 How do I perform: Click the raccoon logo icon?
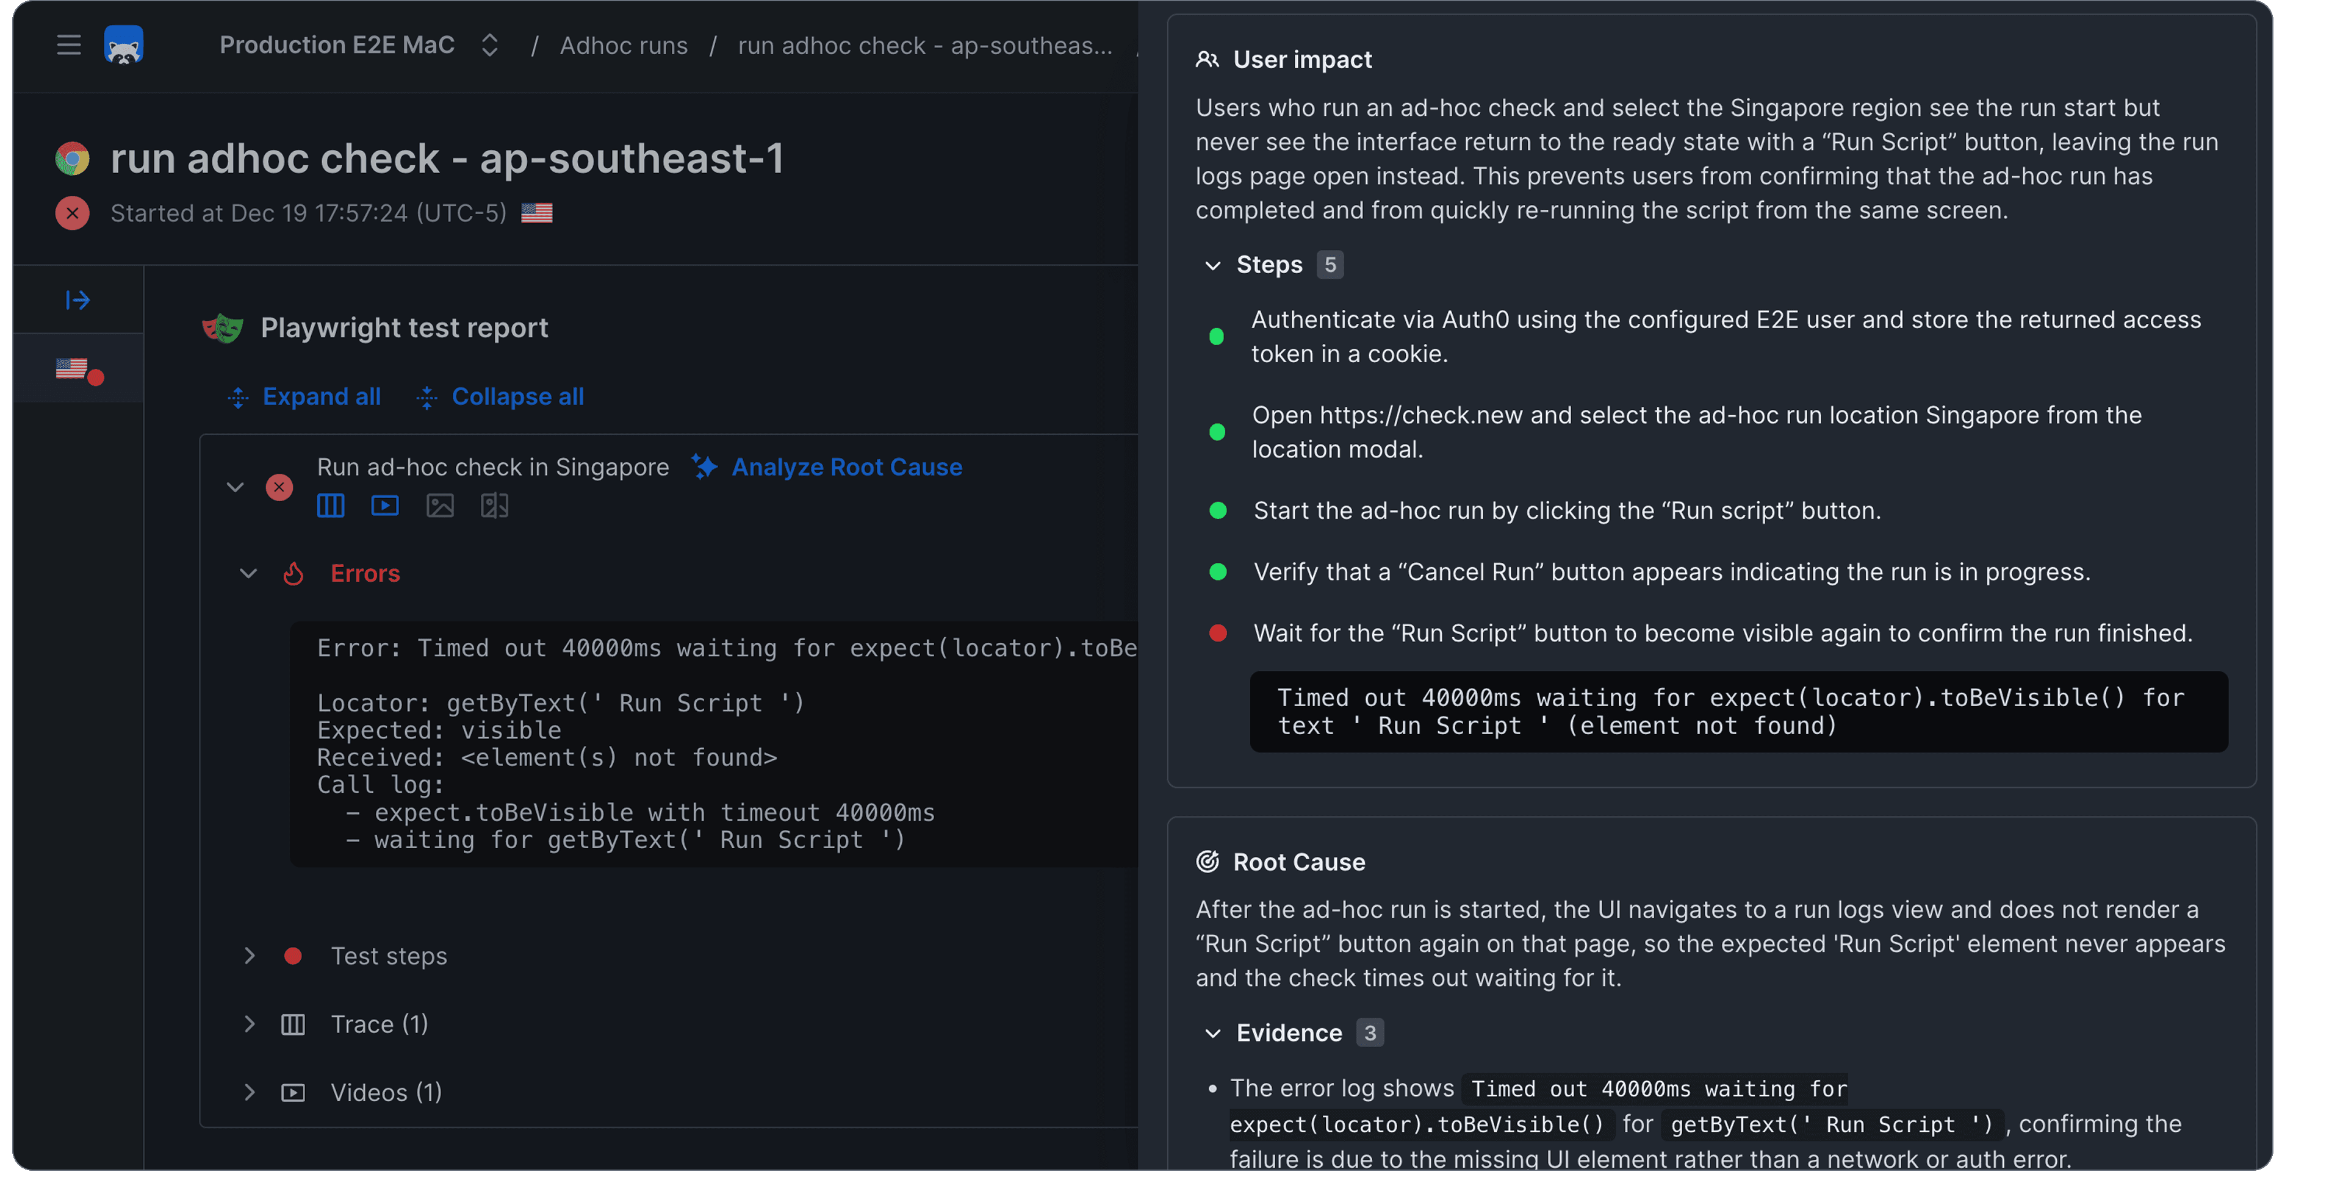pos(124,45)
